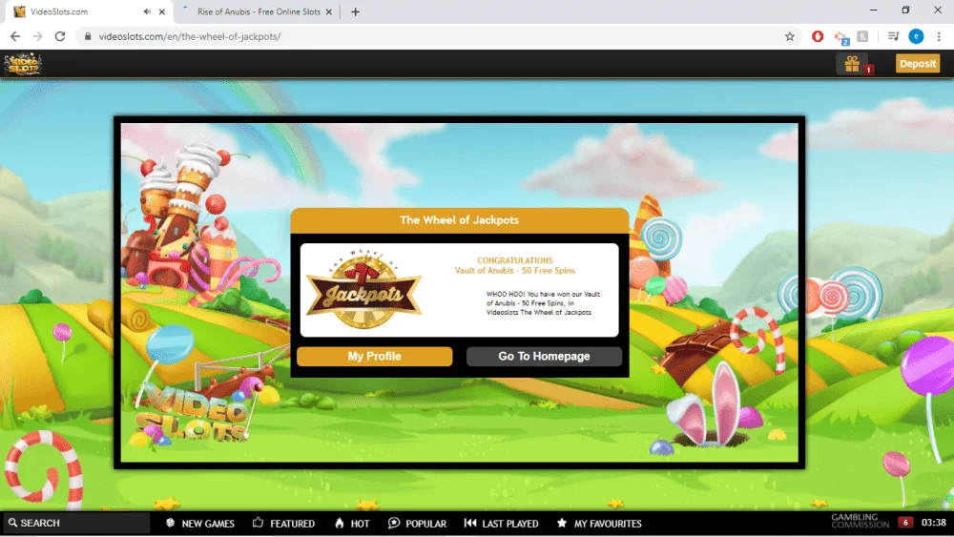Viewport: 954px width, 537px height.
Task: Focus the address bar URL
Action: (190, 36)
